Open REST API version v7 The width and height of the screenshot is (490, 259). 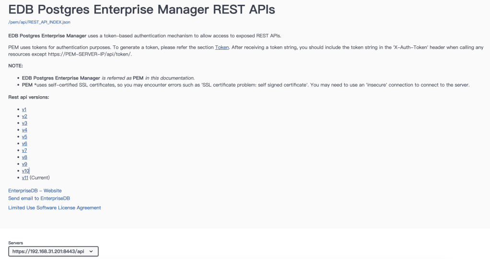[24, 150]
